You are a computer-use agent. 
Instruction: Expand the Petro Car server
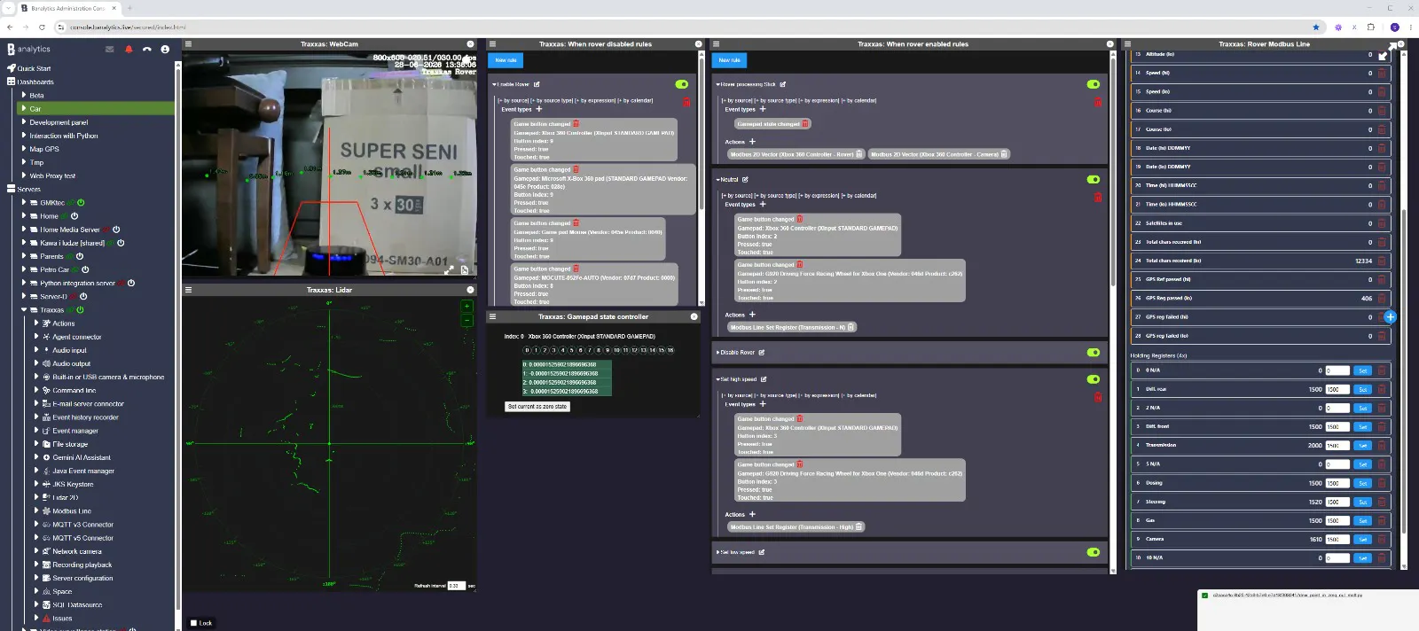click(24, 269)
